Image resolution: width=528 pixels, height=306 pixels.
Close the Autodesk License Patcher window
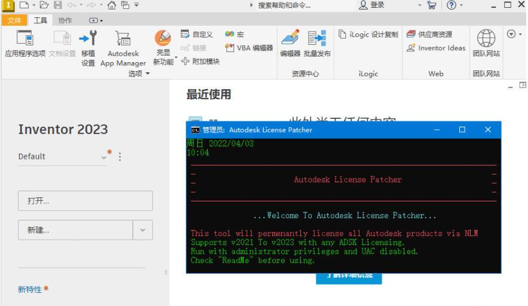coord(487,130)
